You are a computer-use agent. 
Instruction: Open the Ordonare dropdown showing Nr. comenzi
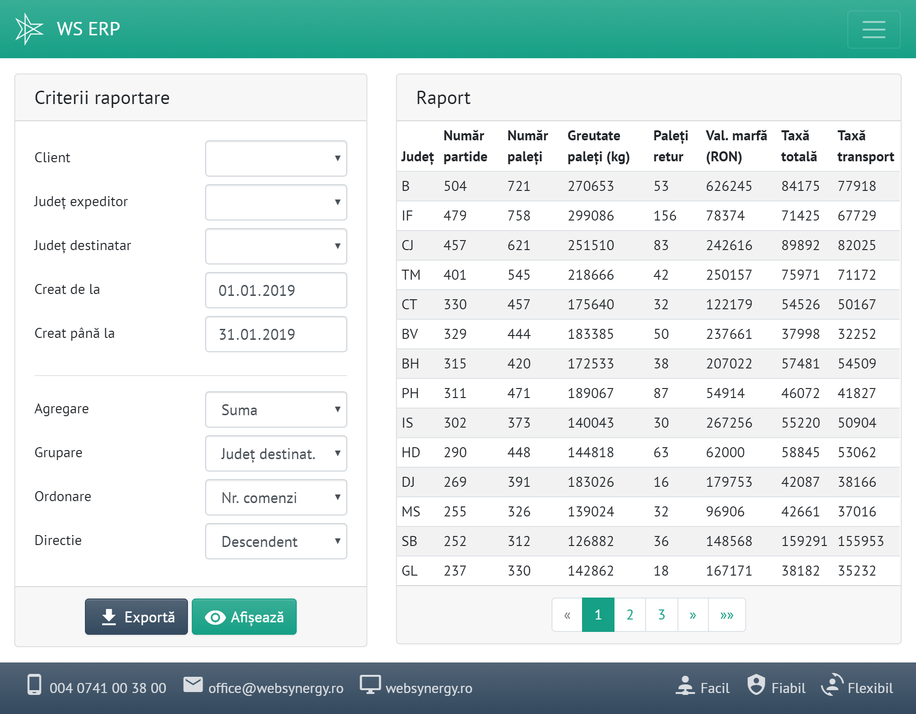(x=276, y=497)
